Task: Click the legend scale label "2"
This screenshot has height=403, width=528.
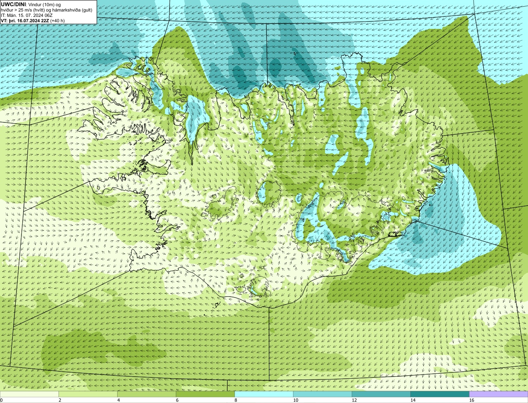Action: click(60, 400)
